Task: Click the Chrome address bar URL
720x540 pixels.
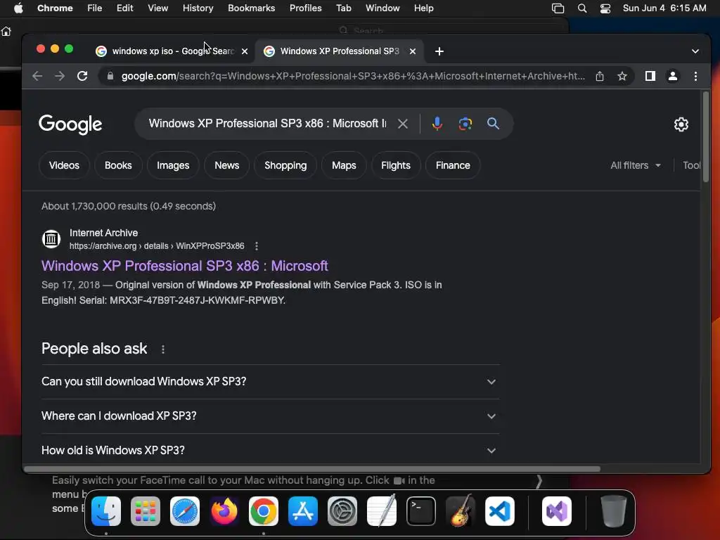Action: click(x=353, y=76)
